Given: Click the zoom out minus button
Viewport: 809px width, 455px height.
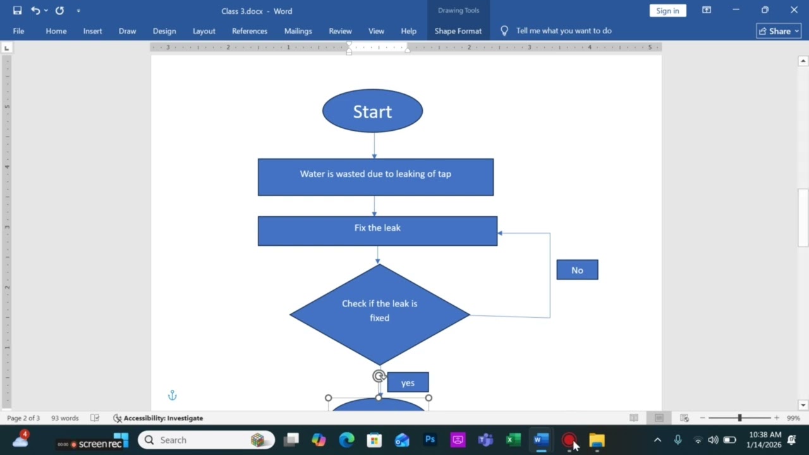Looking at the screenshot, I should [x=702, y=418].
